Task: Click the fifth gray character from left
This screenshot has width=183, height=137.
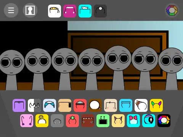Action: (x=118, y=68)
